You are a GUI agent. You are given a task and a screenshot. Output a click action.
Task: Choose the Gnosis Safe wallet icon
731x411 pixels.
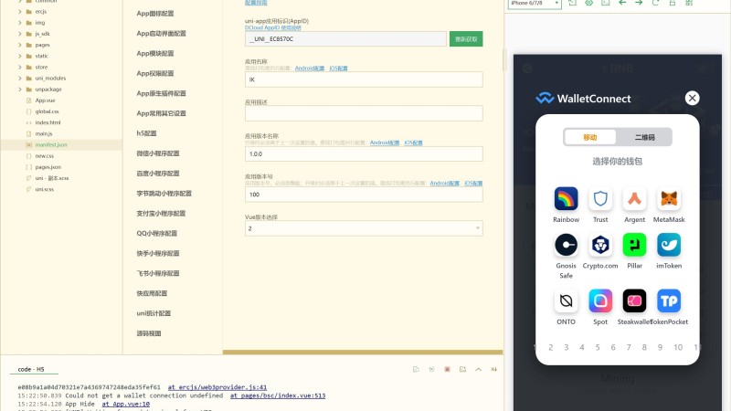click(x=566, y=245)
